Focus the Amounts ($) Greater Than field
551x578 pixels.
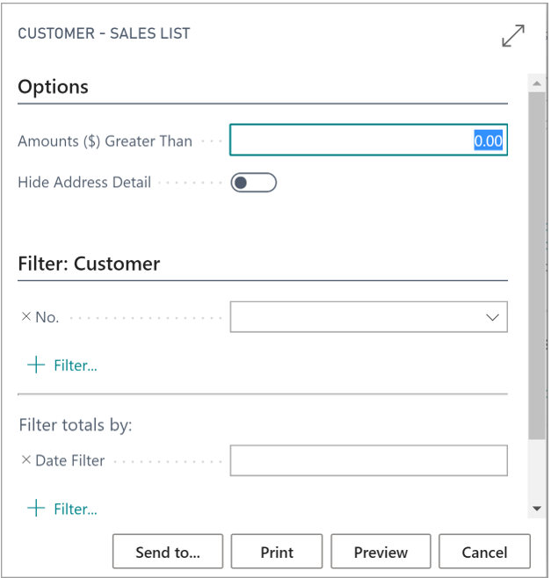[x=368, y=140]
